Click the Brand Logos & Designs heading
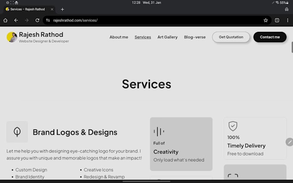The width and height of the screenshot is (293, 183). pos(75,132)
